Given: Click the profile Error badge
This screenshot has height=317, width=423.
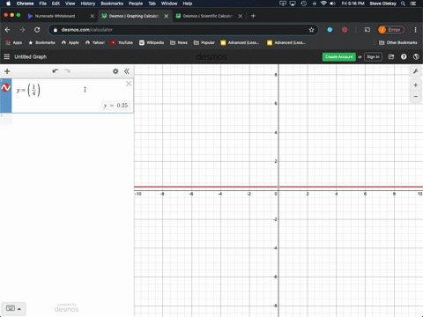Looking at the screenshot, I should [x=391, y=30].
